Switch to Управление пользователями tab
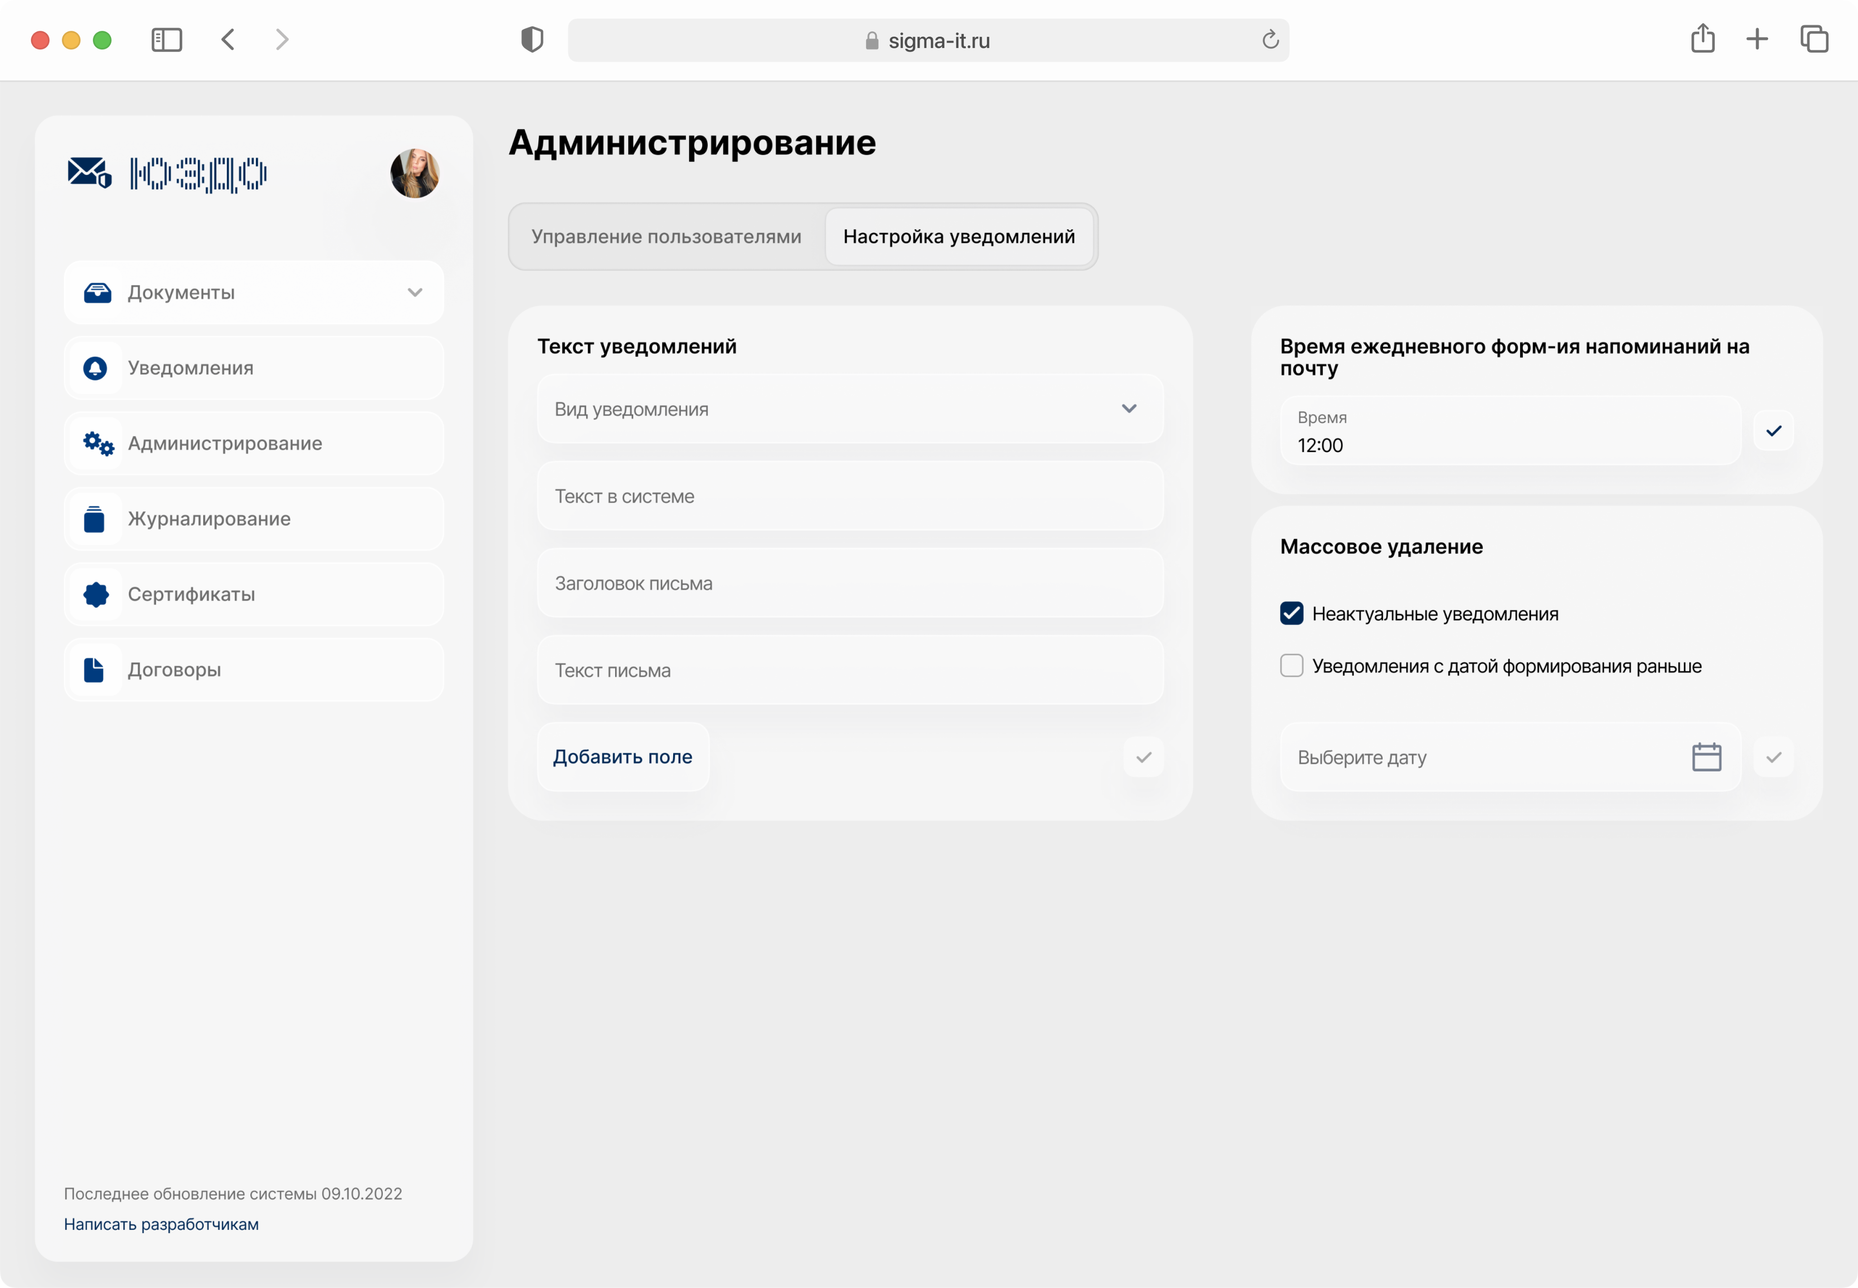Screen dimensions: 1858x1288 click(666, 236)
